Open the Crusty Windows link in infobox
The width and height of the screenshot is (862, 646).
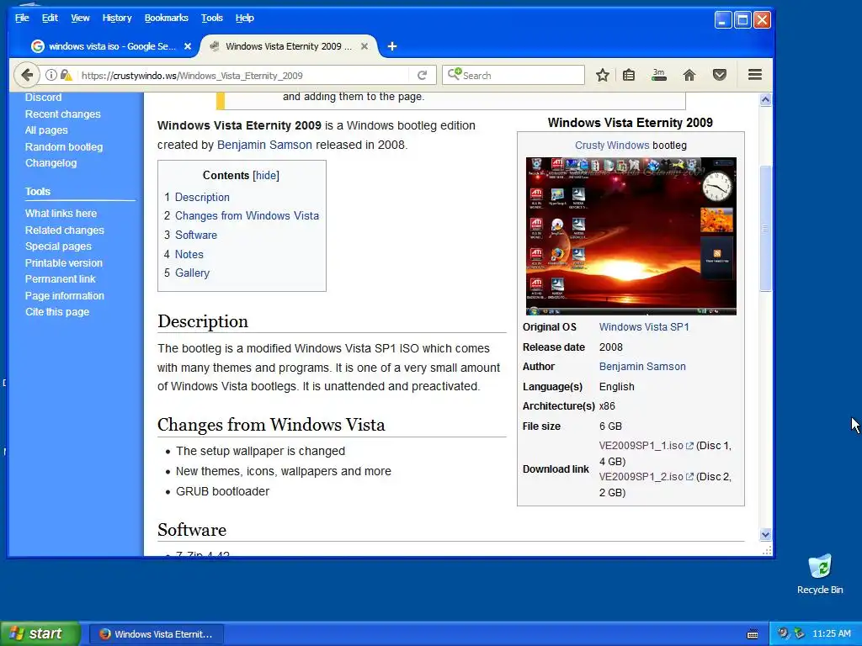pyautogui.click(x=612, y=145)
